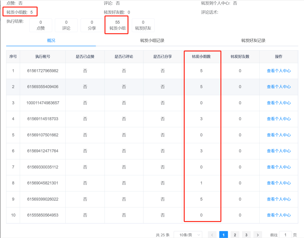Click the 转发好友数: 0 label
This screenshot has height=238, width=304.
(117, 12)
